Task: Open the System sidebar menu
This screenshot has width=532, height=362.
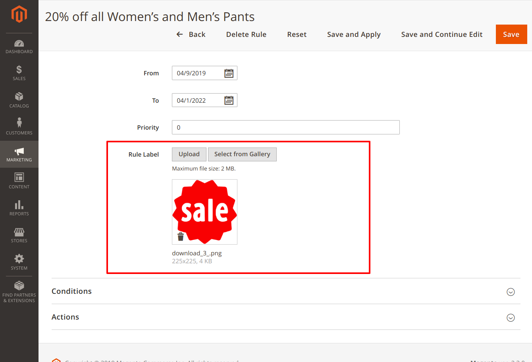Action: point(19,262)
